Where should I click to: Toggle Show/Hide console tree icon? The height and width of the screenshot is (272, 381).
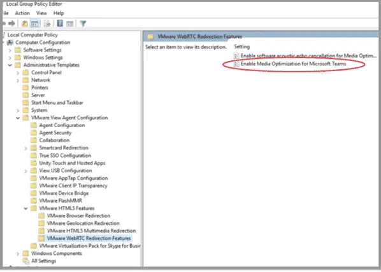coord(34,24)
